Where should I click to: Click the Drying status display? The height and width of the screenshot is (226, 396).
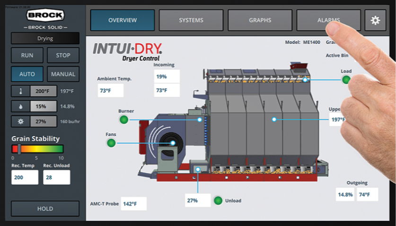click(x=45, y=38)
